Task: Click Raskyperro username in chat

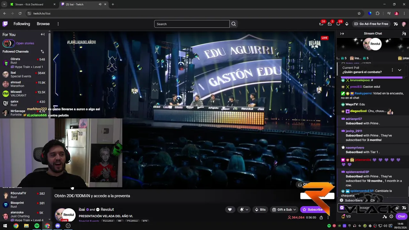Action: pyautogui.click(x=363, y=93)
